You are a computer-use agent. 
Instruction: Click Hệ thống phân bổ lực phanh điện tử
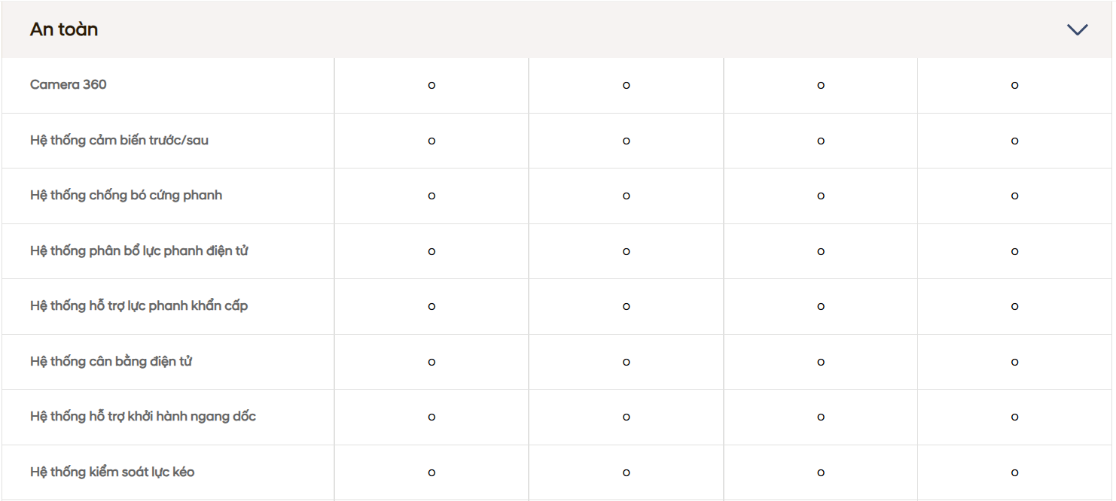tap(139, 251)
